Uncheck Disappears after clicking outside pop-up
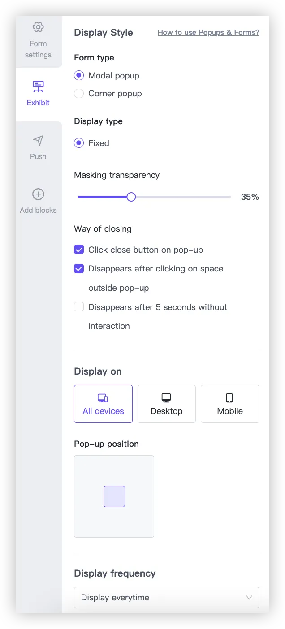285x629 pixels. [x=79, y=269]
